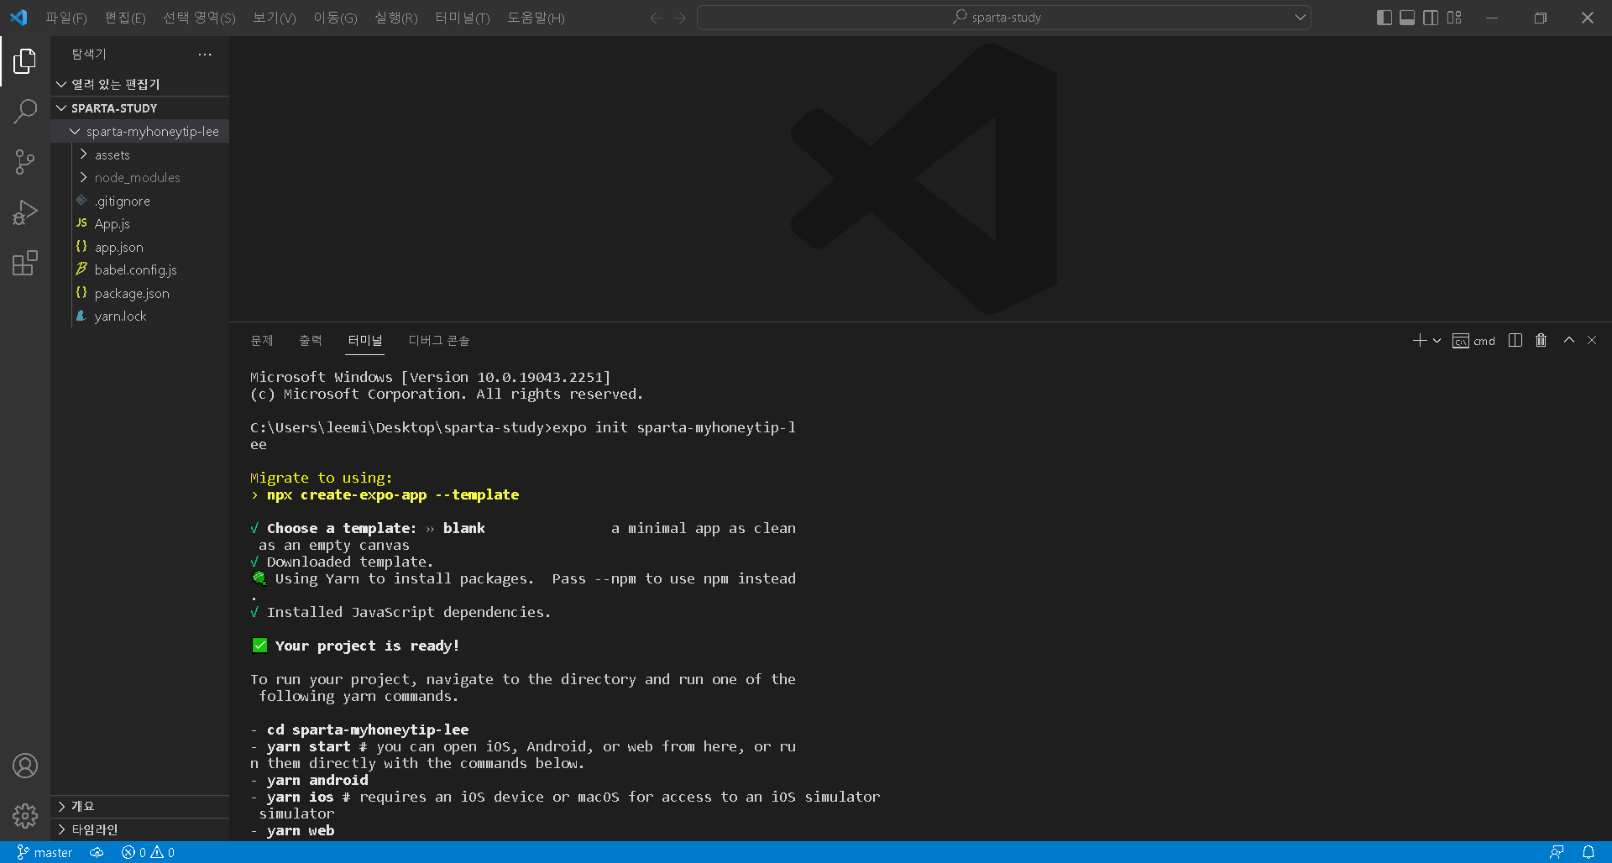
Task: Open the 보기(V) menu
Action: point(275,18)
